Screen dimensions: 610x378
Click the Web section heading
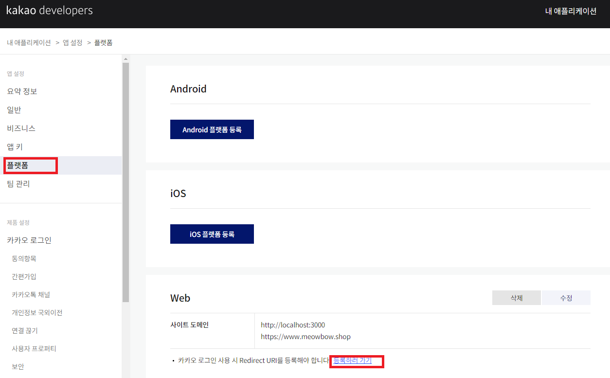pos(180,298)
